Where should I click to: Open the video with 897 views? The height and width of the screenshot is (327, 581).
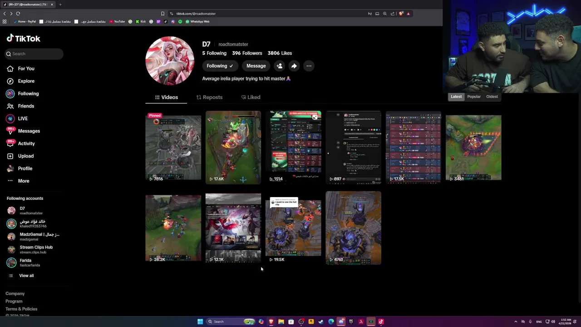[353, 147]
